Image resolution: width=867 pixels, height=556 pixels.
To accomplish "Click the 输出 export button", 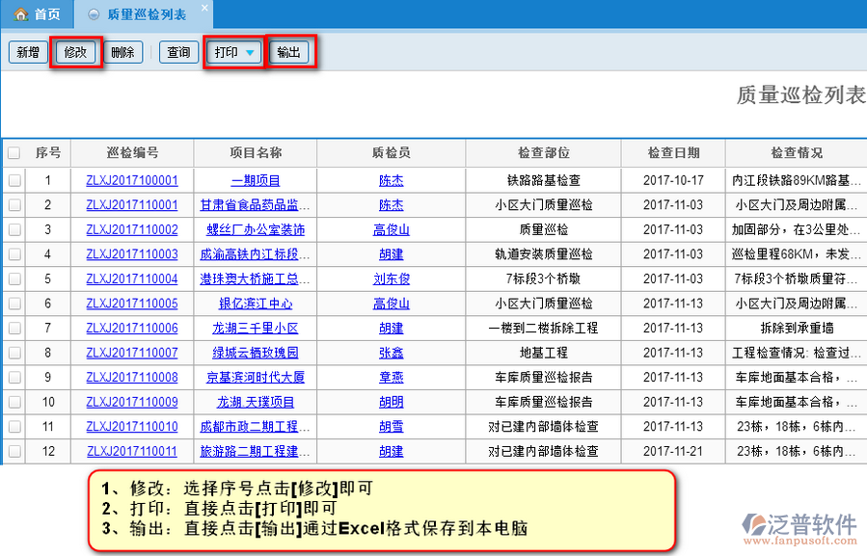I will point(288,52).
